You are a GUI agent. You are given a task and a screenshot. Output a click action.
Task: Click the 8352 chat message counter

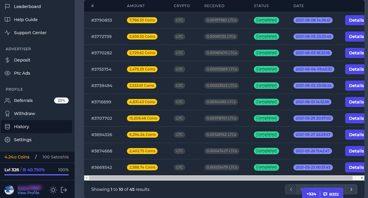tap(334, 194)
